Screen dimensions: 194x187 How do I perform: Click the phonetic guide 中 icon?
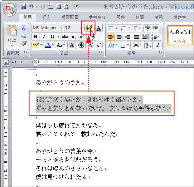88,28
